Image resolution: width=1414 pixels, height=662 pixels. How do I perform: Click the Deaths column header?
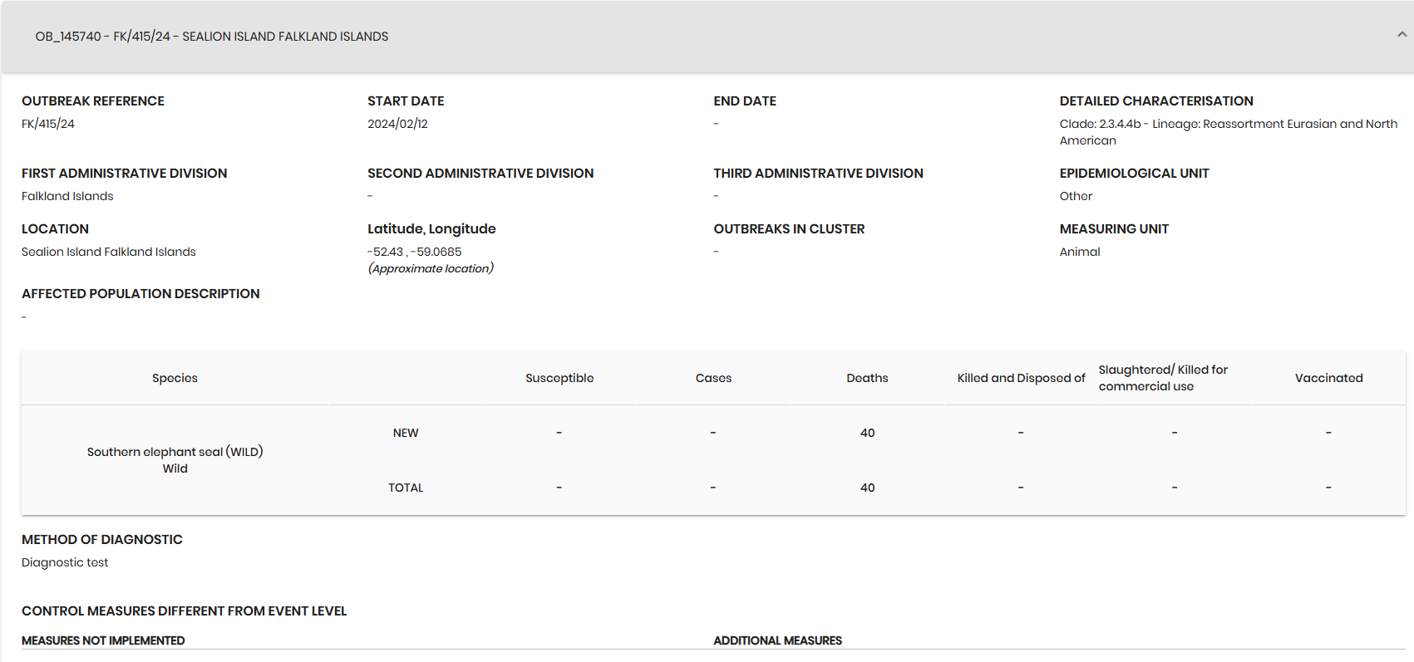pos(867,378)
